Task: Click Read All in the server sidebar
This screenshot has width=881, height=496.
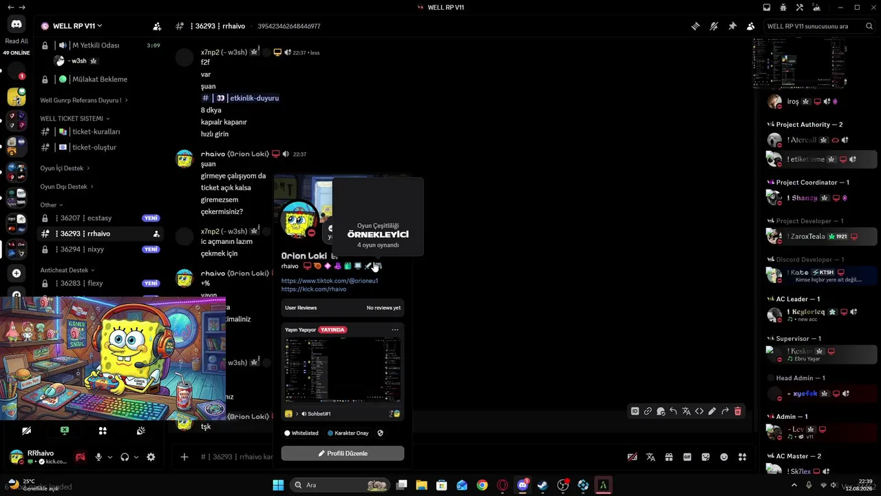Action: pos(17,41)
